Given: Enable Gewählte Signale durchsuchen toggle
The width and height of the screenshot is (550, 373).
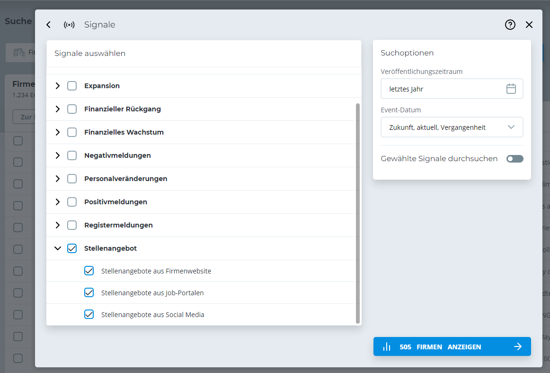Looking at the screenshot, I should point(515,159).
